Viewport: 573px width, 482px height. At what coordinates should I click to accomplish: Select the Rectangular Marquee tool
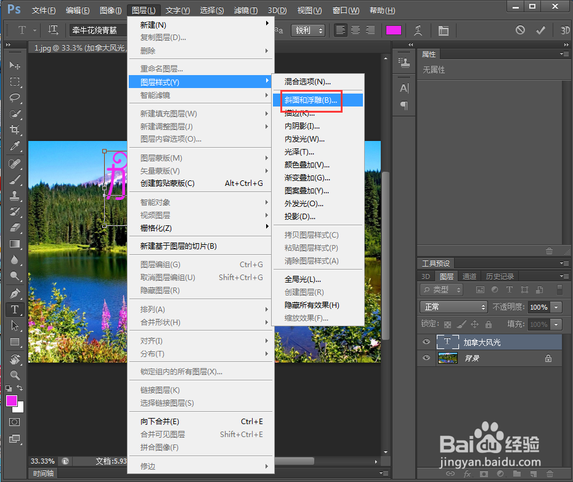(15, 82)
